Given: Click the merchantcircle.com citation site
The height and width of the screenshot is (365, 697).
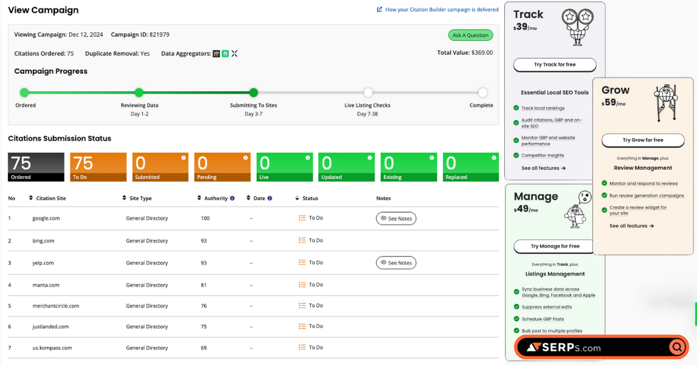Looking at the screenshot, I should pyautogui.click(x=56, y=306).
